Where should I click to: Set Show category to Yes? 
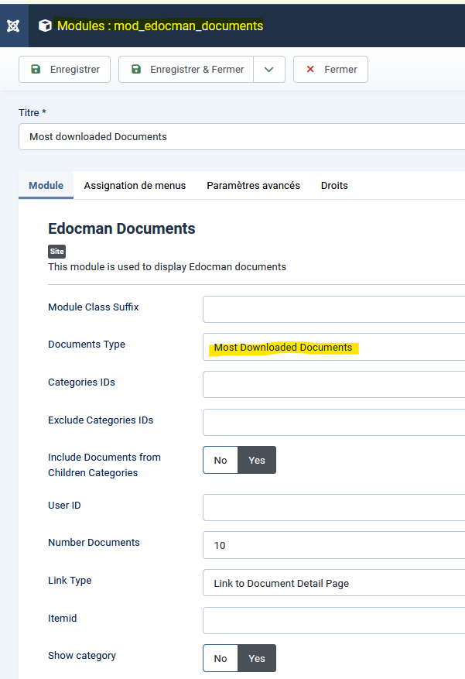click(x=257, y=658)
